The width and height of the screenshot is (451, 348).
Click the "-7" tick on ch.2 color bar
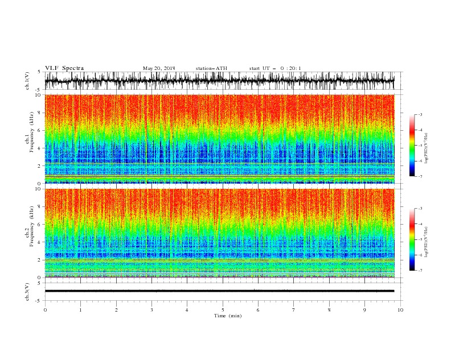click(x=420, y=270)
